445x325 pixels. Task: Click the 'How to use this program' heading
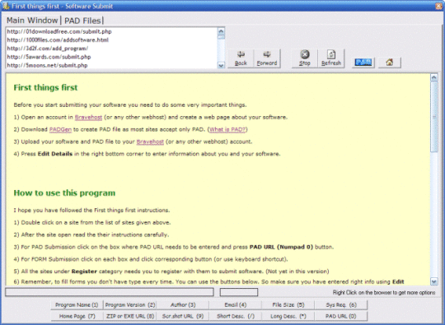pyautogui.click(x=65, y=193)
